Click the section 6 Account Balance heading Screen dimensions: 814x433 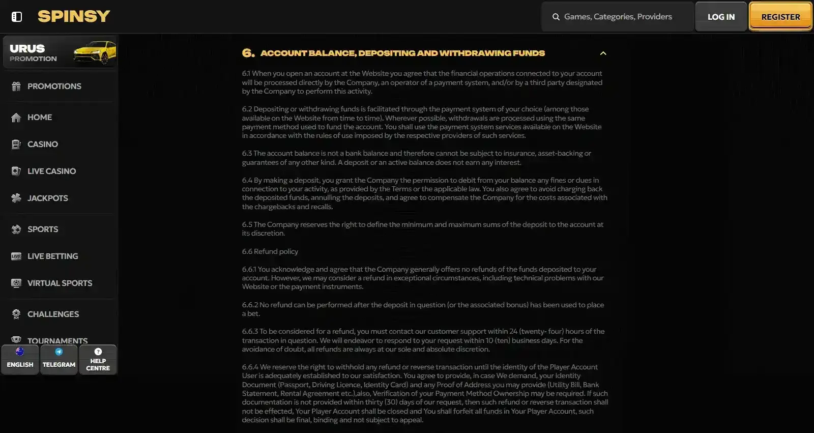click(x=393, y=53)
